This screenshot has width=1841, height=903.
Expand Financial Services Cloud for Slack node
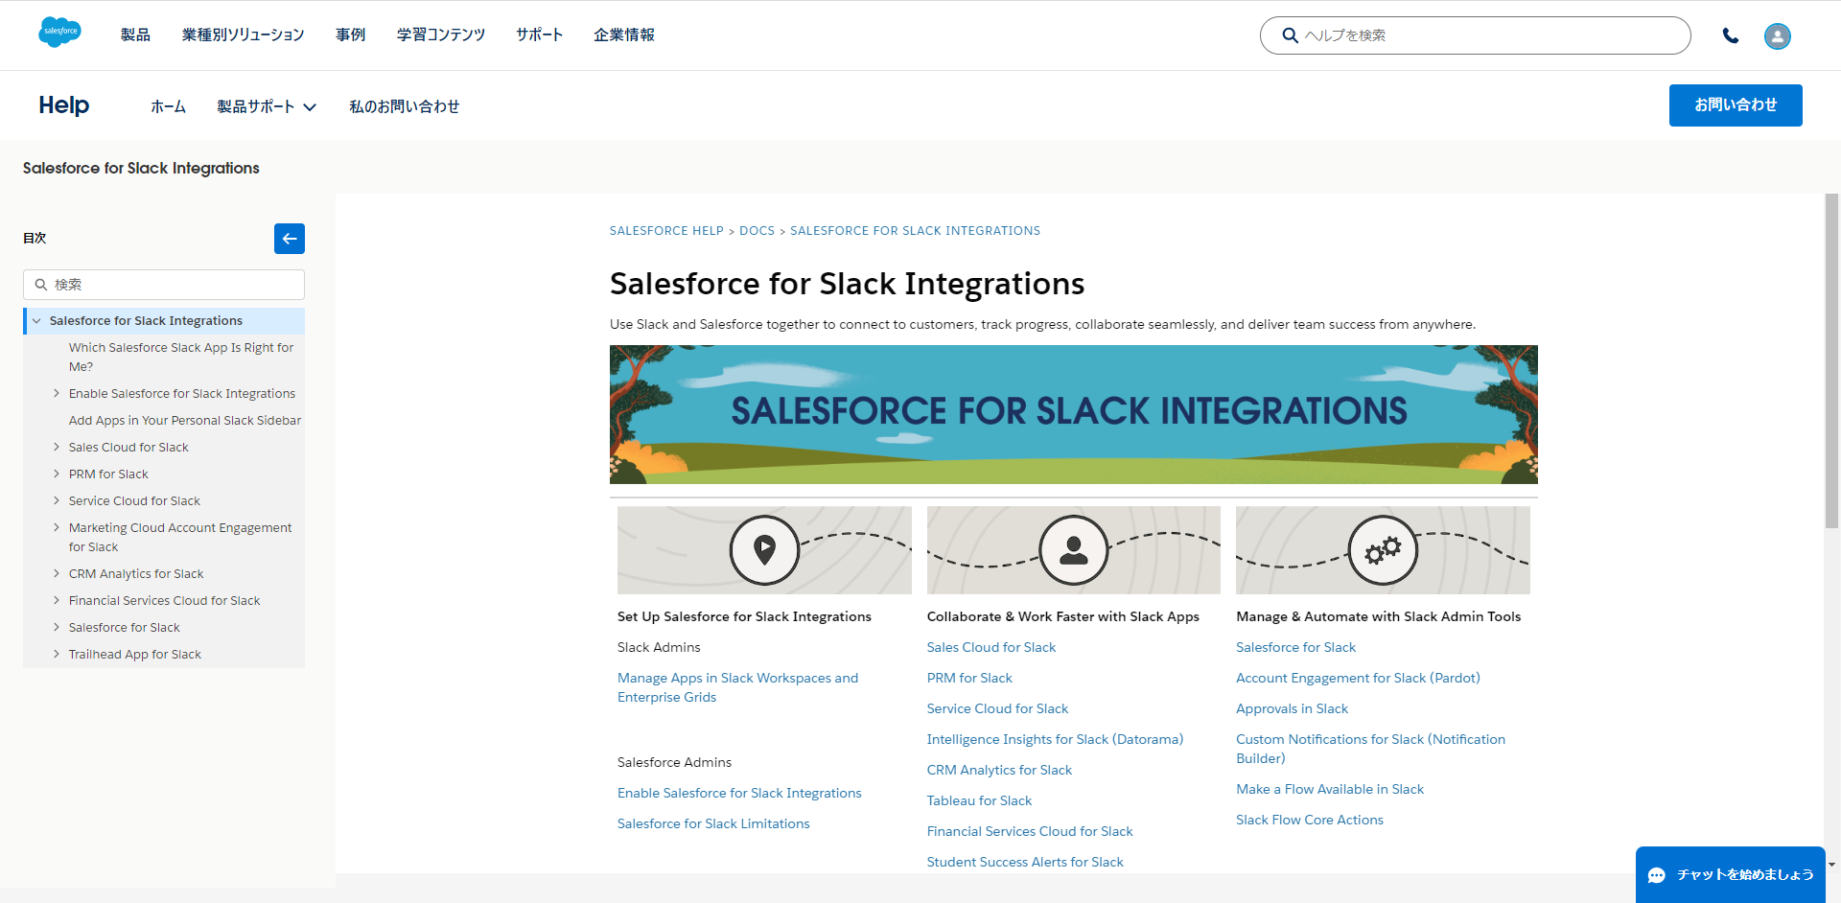(56, 601)
